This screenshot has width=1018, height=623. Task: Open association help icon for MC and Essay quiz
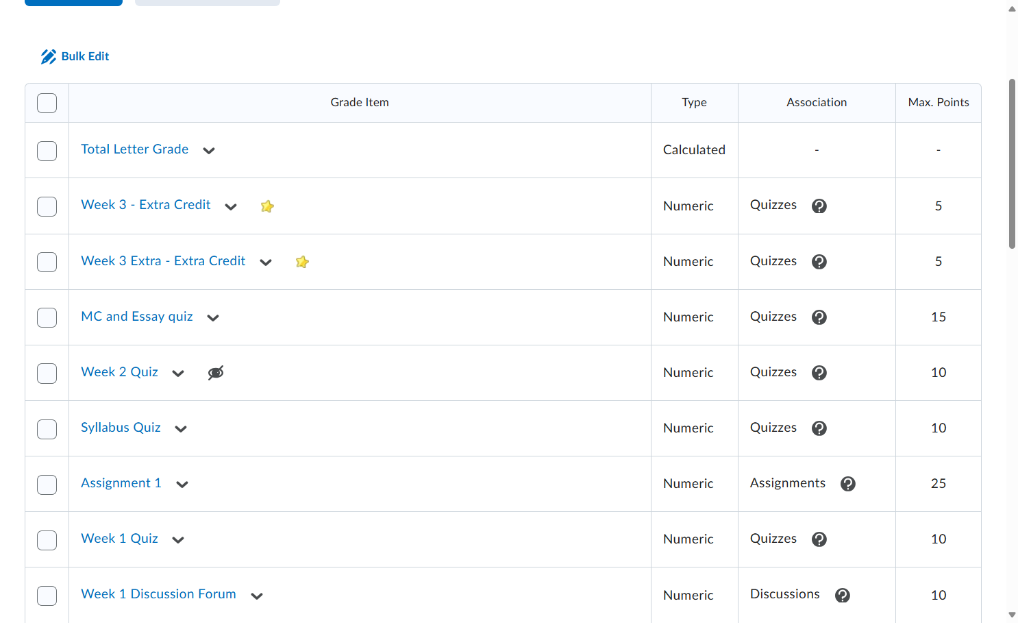[x=819, y=317]
